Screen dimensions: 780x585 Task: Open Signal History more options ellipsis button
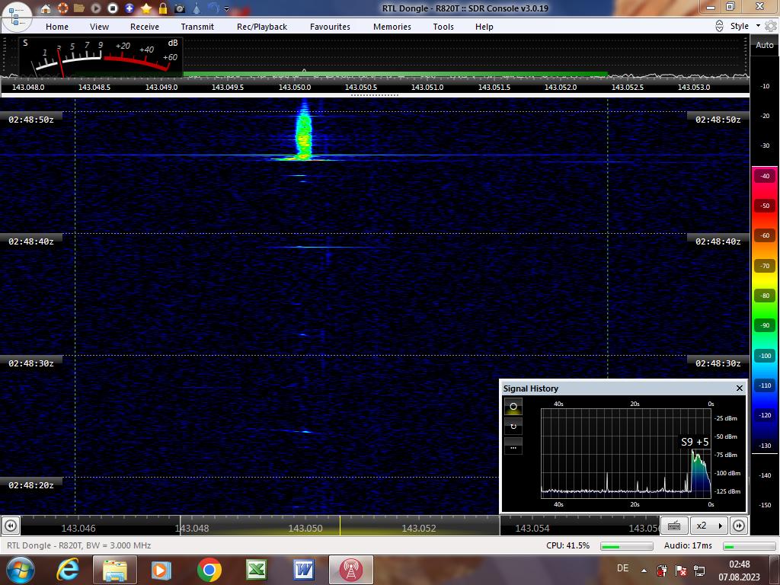[x=513, y=446]
